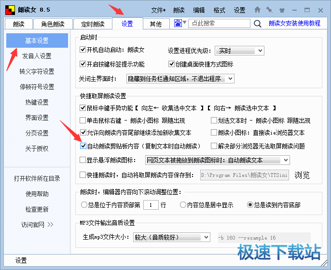Click 使用帮助
Screen dimensions: 331x270
pos(37,194)
